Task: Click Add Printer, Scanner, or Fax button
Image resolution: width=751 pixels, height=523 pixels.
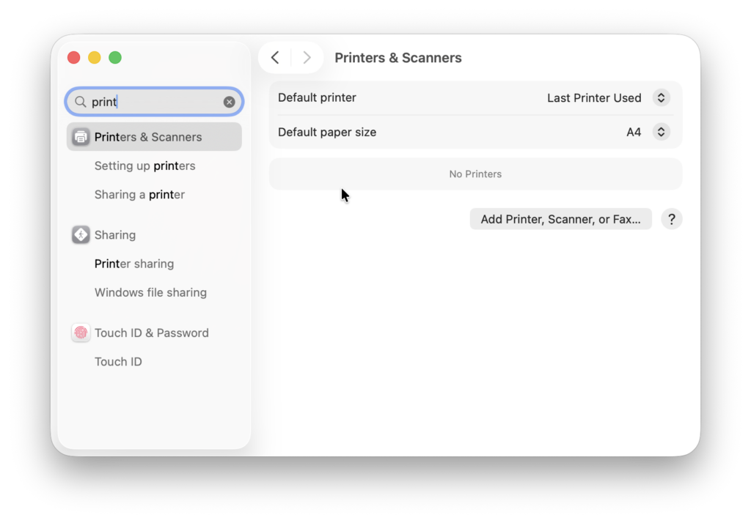Action: click(x=560, y=218)
